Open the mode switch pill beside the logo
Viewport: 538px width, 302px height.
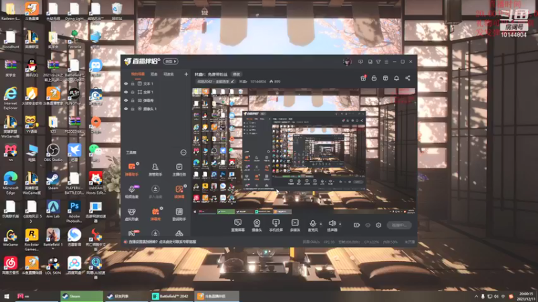coord(171,62)
